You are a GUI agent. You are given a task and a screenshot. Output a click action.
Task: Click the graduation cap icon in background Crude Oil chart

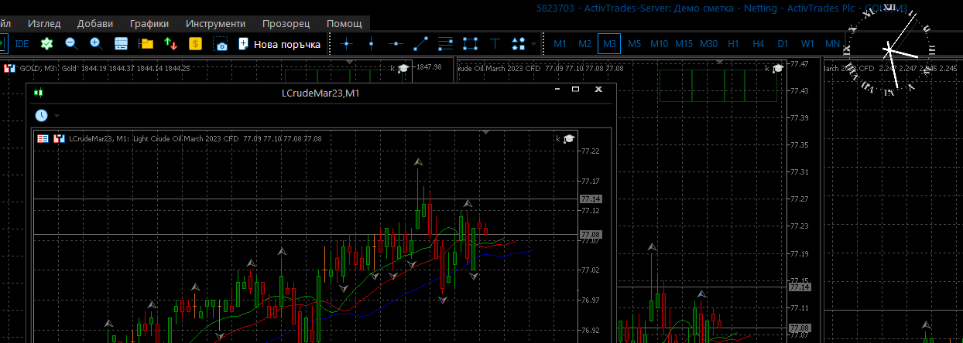click(x=778, y=68)
